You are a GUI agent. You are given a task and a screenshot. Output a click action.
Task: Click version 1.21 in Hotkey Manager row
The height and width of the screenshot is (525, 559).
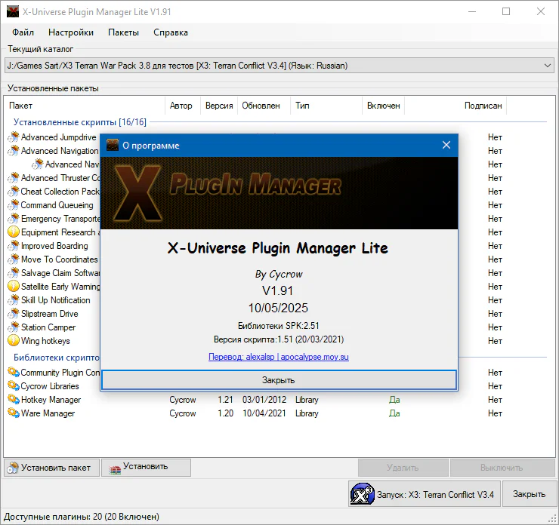pos(225,400)
